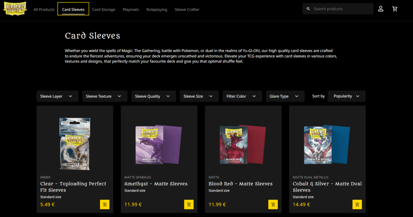This screenshot has width=413, height=217.
Task: Click the Blood Red sleeves product image
Action: [242, 144]
